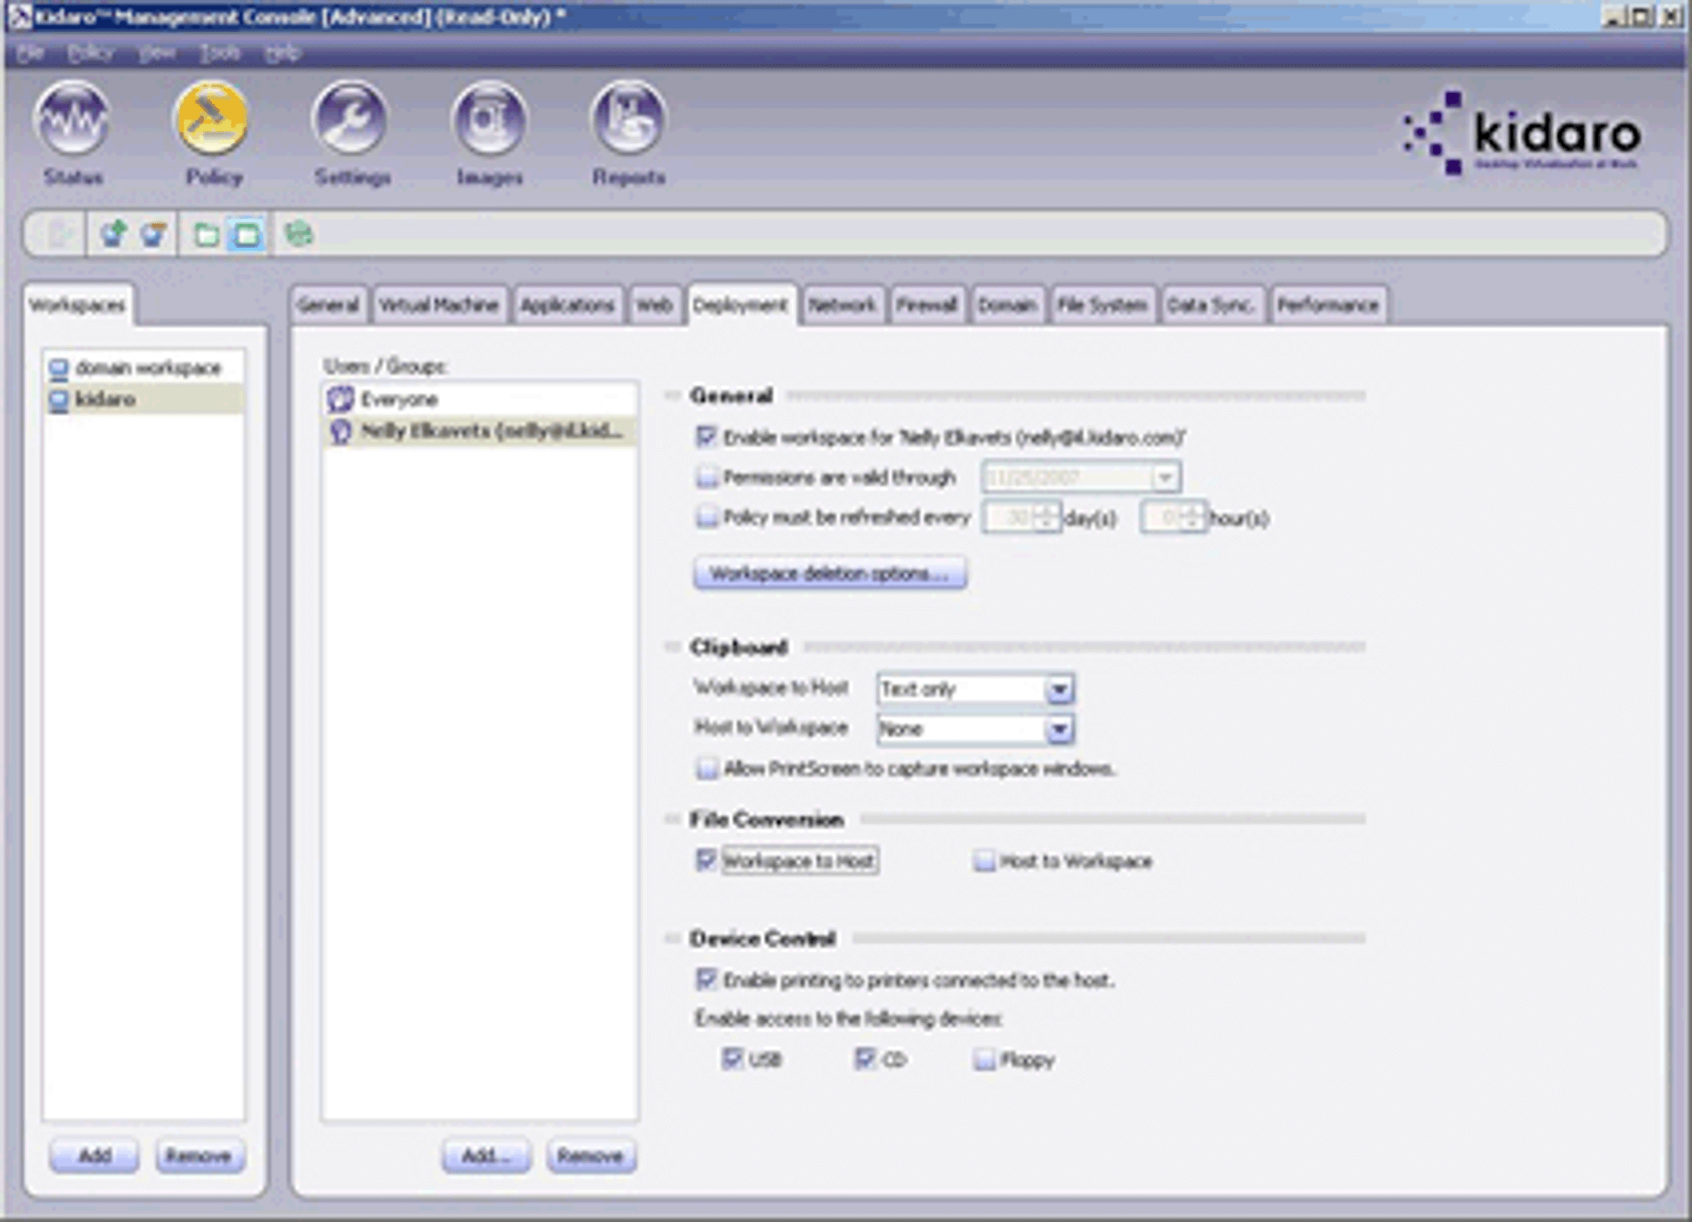The height and width of the screenshot is (1222, 1692).
Task: Select the Workspaces tab
Action: point(77,305)
